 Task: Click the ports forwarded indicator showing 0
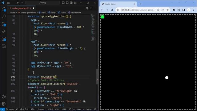click(33, 109)
